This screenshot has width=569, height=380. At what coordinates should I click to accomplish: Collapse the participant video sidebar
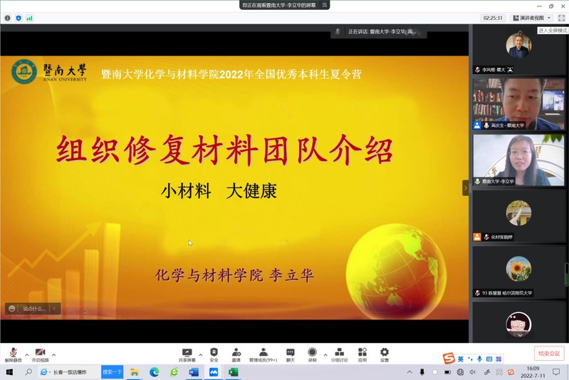(466, 188)
